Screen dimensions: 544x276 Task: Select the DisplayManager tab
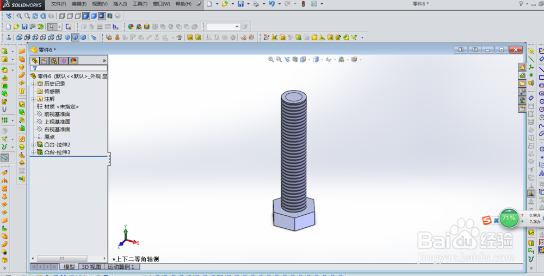pyautogui.click(x=73, y=61)
